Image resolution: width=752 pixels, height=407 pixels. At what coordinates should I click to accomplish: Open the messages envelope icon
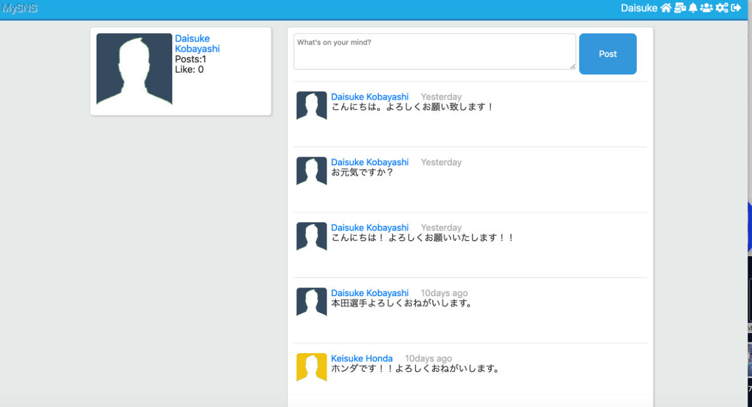(x=680, y=8)
